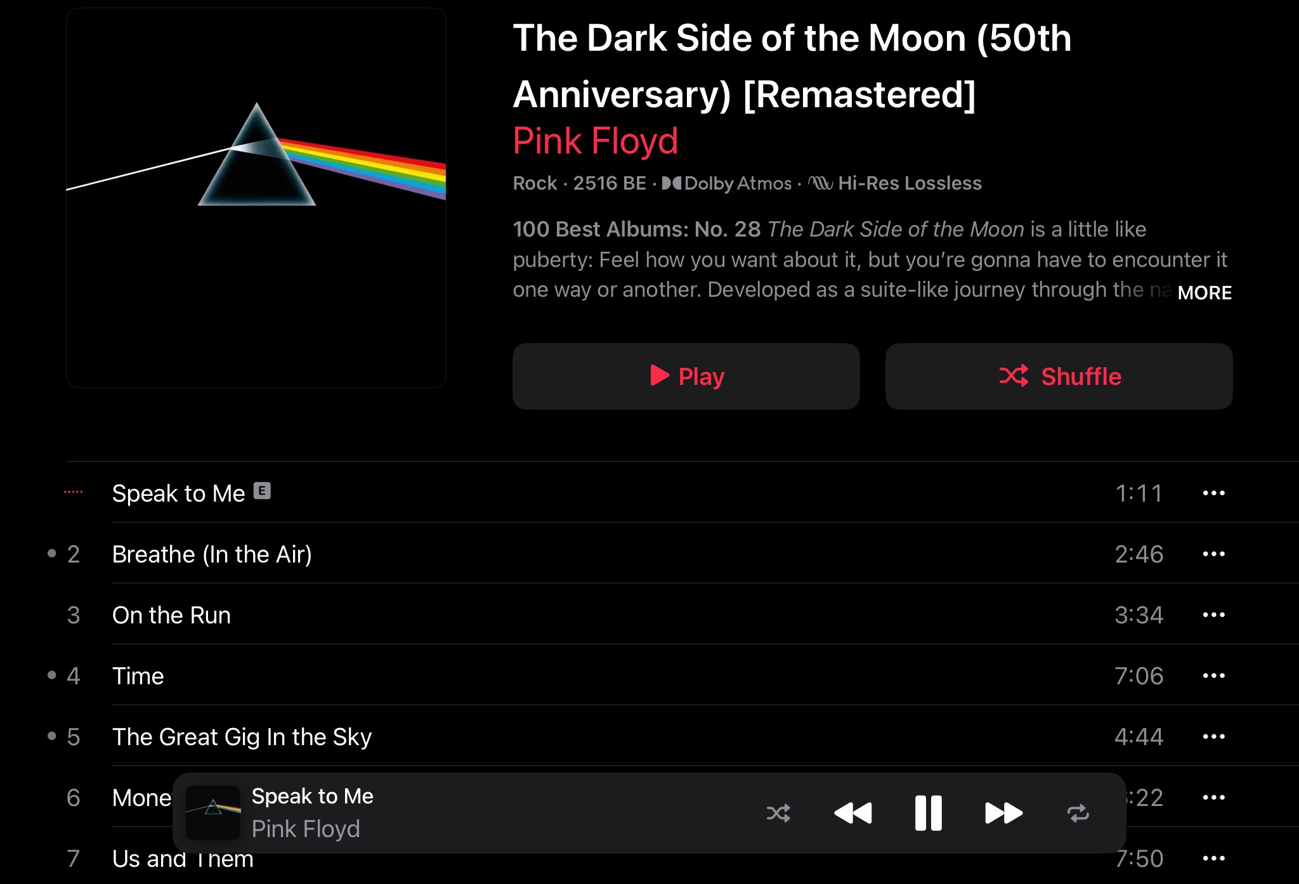Screen dimensions: 1299x884
Task: Open the Pink Floyd artist page
Action: point(595,141)
